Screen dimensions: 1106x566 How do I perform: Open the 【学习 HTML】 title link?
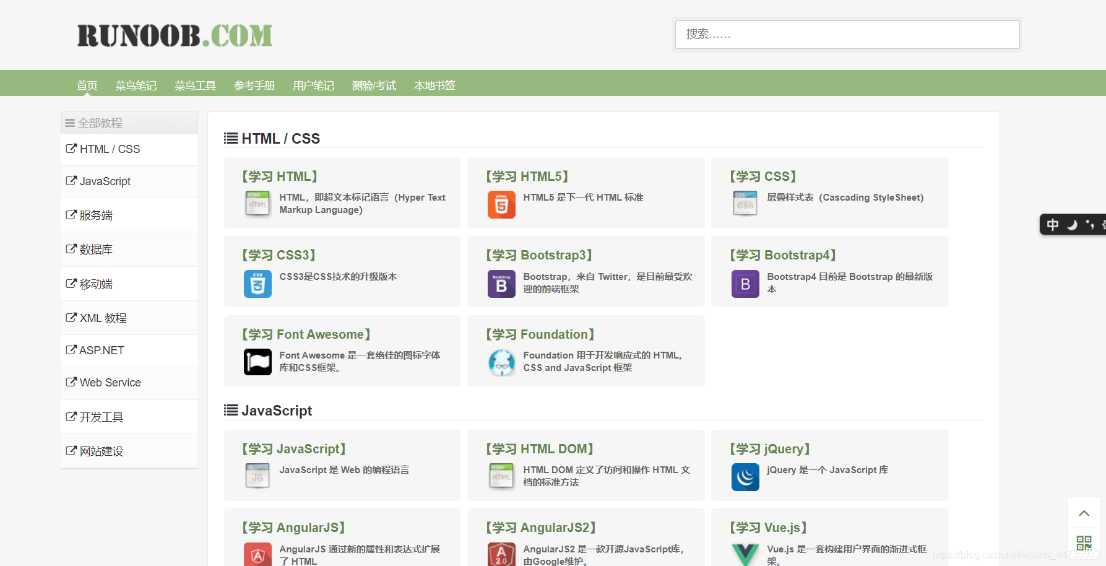tap(279, 176)
